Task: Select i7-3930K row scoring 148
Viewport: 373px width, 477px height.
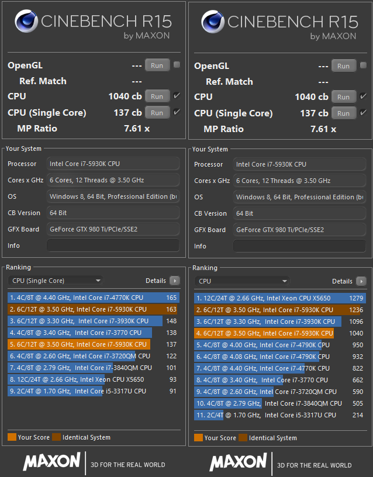Action: tap(94, 321)
